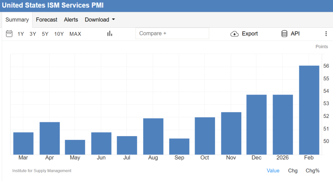Viewport: 333px width, 181px height.
Task: Click the API database icon
Action: point(284,34)
